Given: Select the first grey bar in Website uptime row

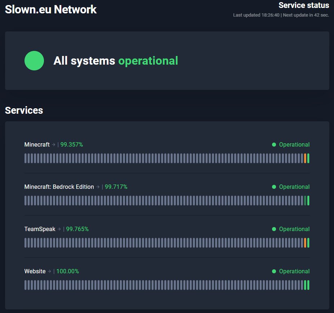Looking at the screenshot, I should pyautogui.click(x=26, y=285).
